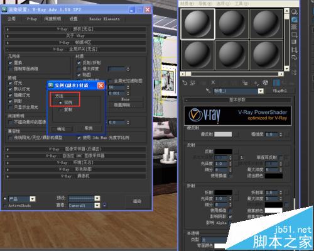The image size is (314, 251).
Task: Select the active white-bordered sample slot
Action: [197, 24]
